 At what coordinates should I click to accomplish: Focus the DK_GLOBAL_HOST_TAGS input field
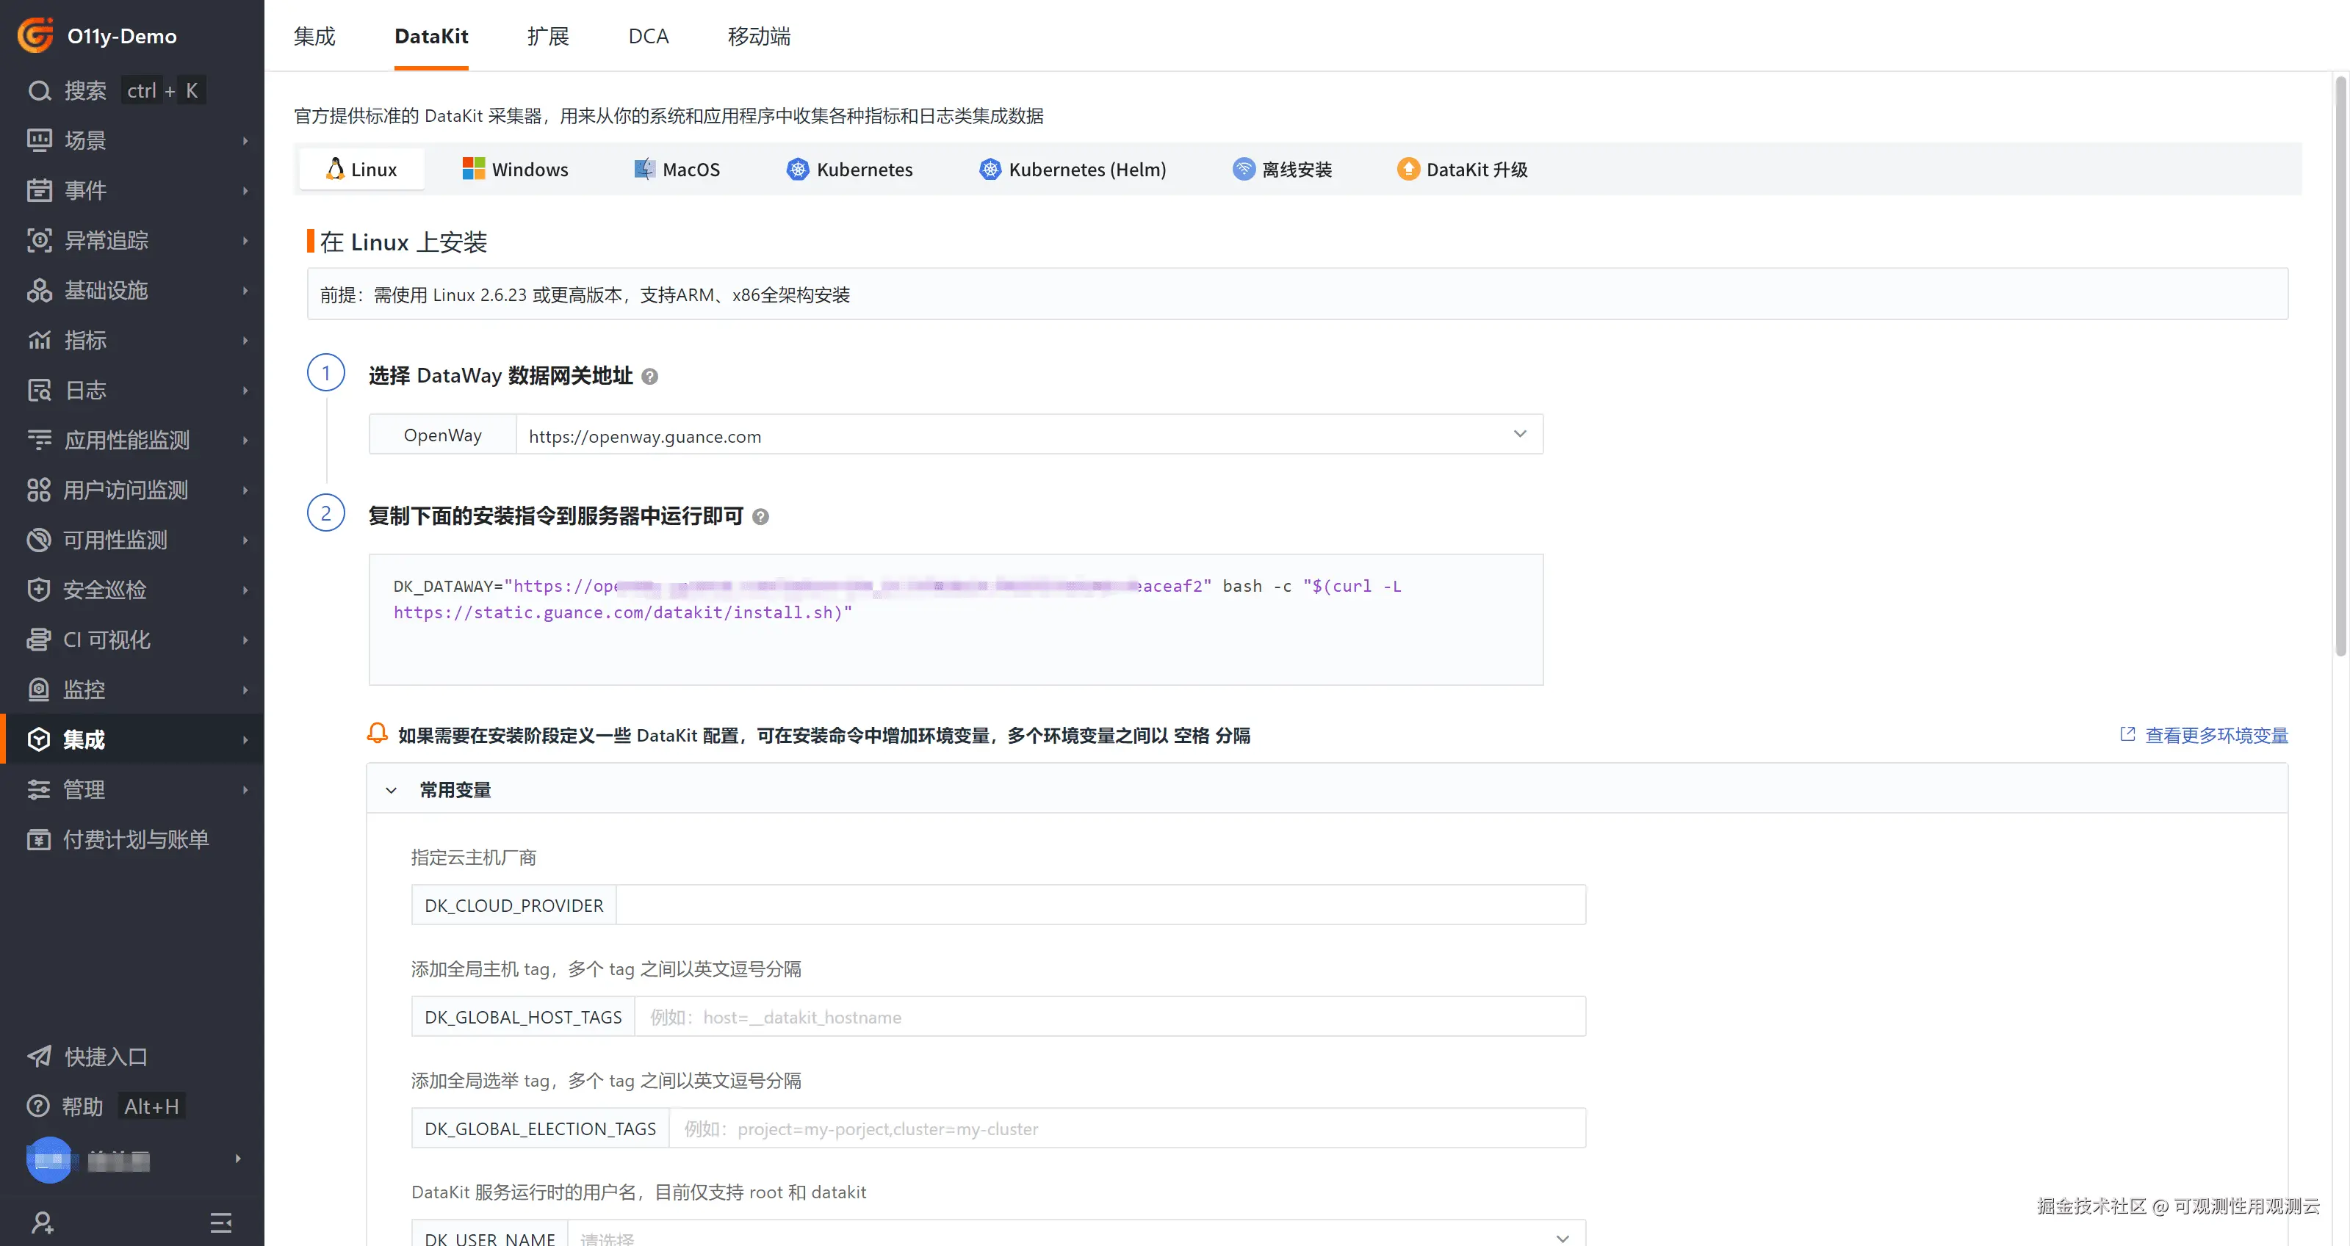click(x=1110, y=1016)
